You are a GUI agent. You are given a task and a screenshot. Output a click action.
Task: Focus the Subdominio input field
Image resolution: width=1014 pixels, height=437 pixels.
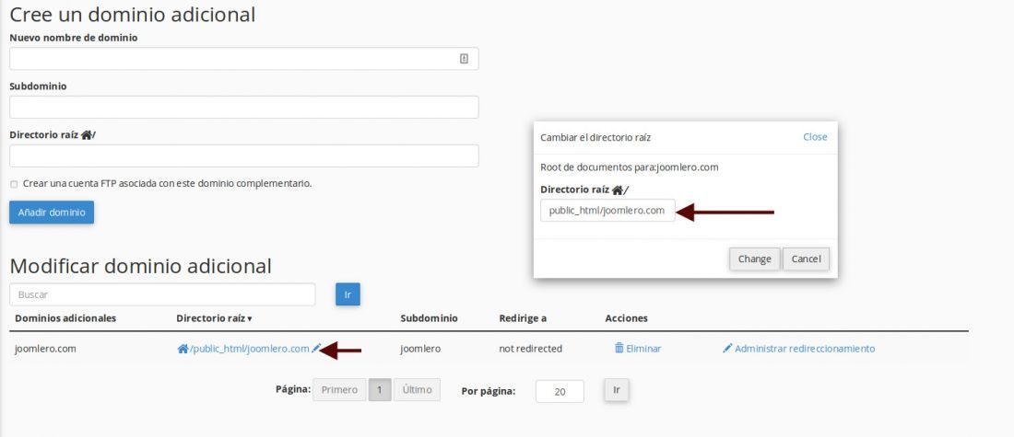[243, 107]
